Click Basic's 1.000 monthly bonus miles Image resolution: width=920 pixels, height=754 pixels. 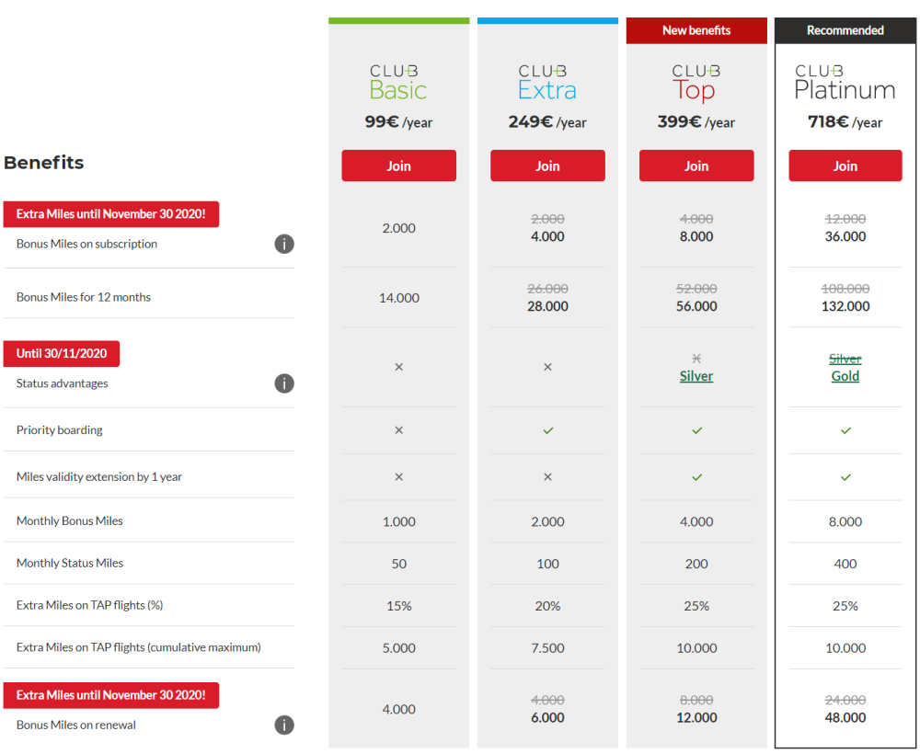[x=399, y=521]
